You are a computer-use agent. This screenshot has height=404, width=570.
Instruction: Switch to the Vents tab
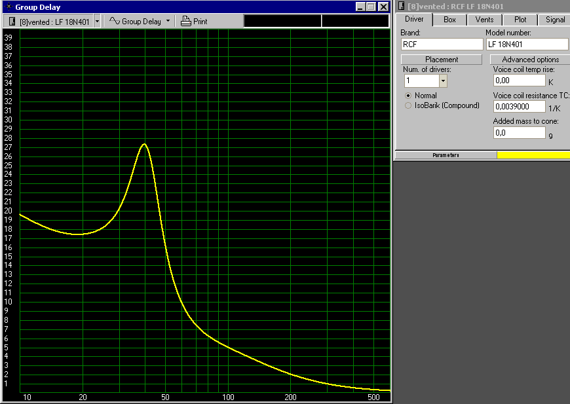pos(485,20)
